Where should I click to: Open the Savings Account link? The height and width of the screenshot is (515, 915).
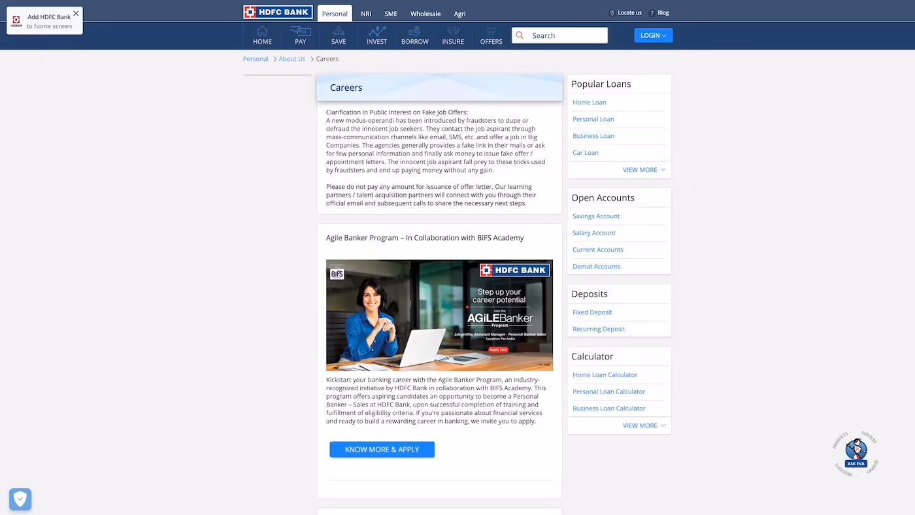pos(595,216)
